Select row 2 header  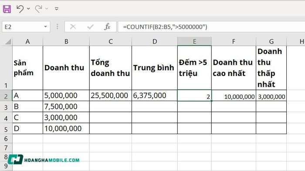6,95
